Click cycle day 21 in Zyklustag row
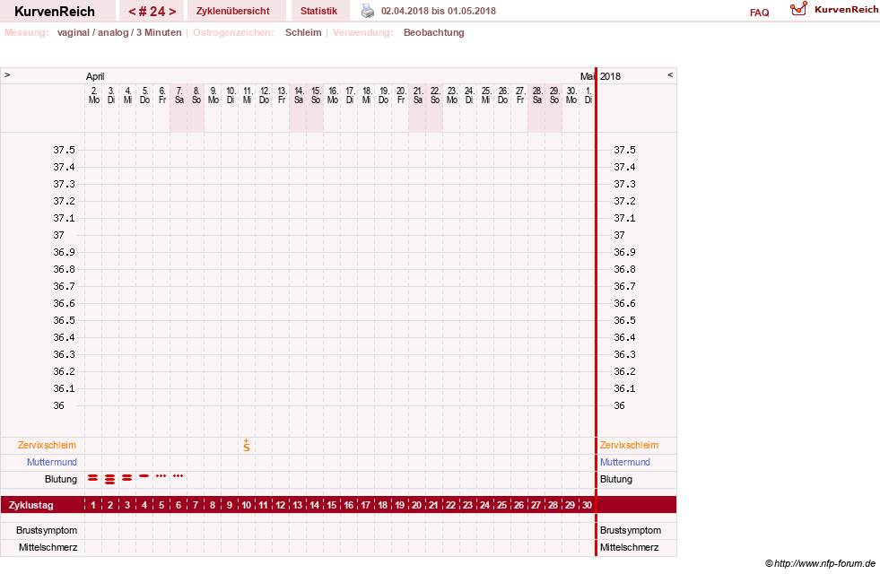This screenshot has height=574, width=880. pos(434,505)
